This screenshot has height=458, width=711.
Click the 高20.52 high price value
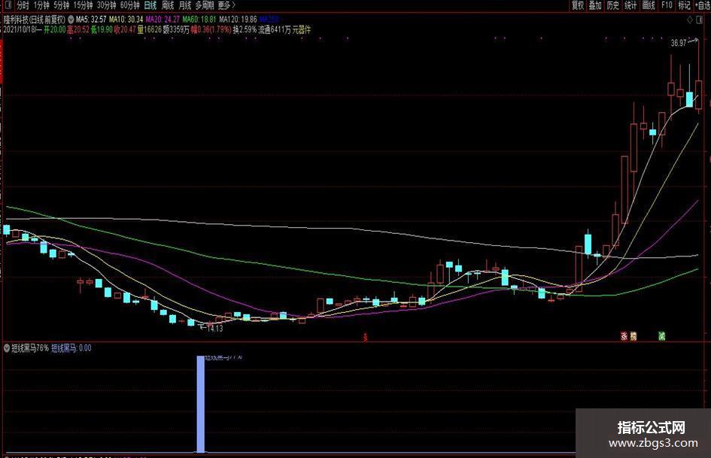coord(77,29)
